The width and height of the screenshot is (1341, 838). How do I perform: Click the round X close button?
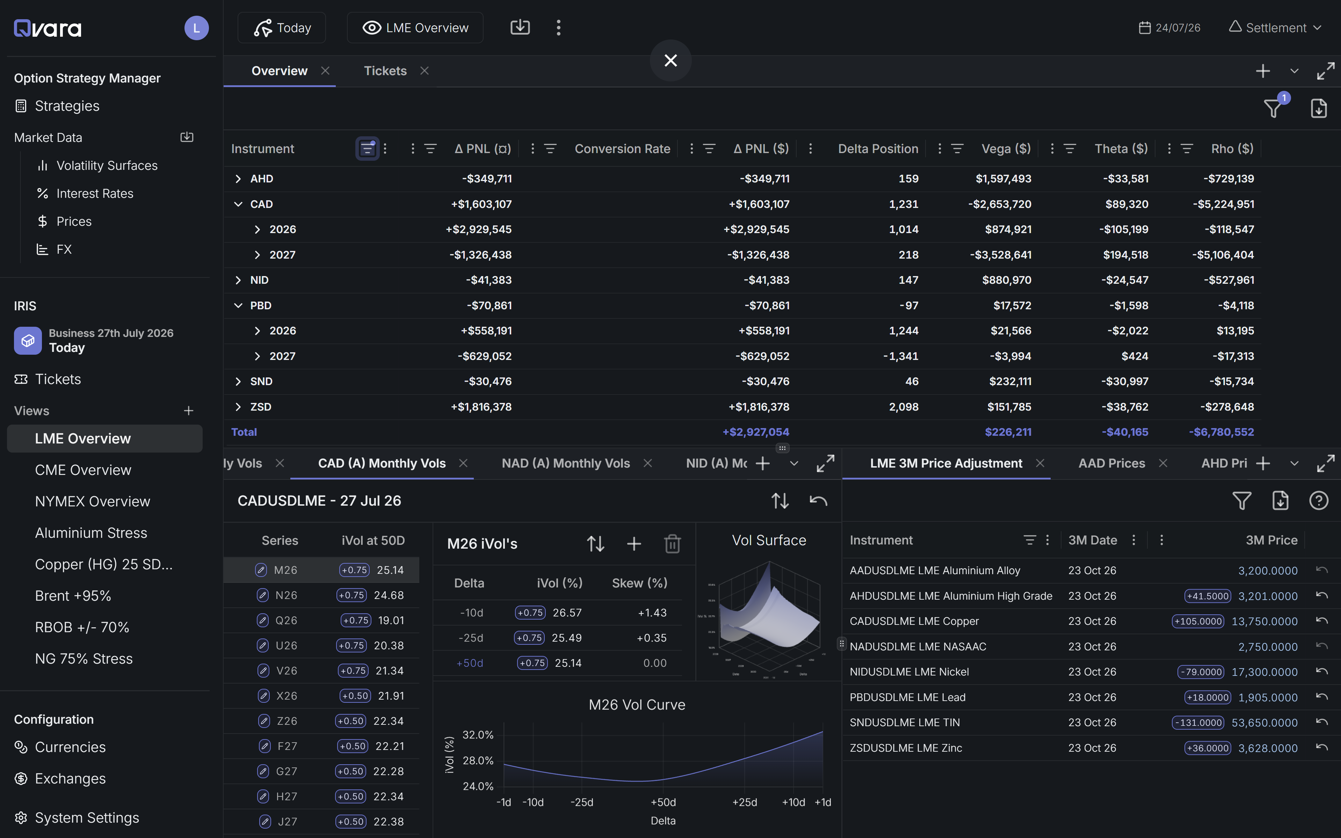pos(670,60)
